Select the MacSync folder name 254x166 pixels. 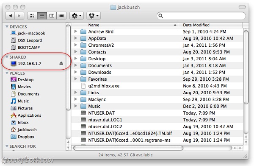pyautogui.click(x=97, y=99)
